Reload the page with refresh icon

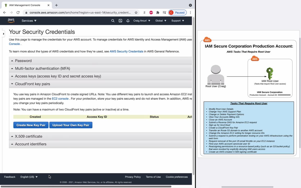pos(18,13)
